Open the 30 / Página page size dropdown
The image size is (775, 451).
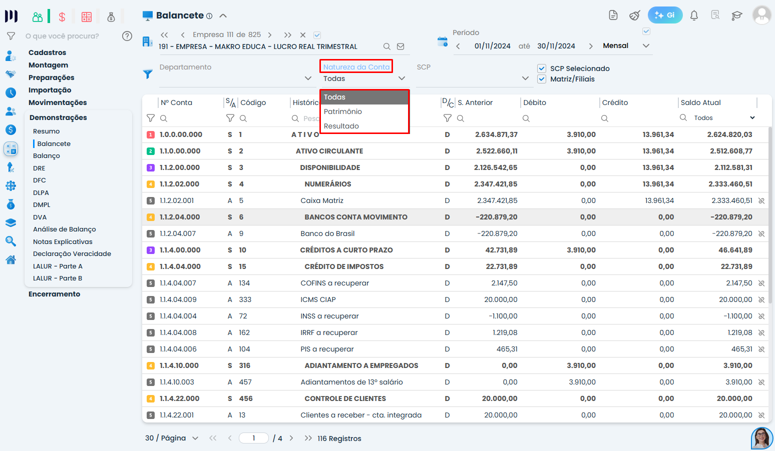pyautogui.click(x=195, y=438)
